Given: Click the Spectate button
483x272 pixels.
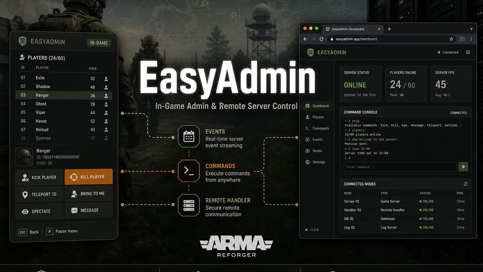Looking at the screenshot, I should coord(39,211).
